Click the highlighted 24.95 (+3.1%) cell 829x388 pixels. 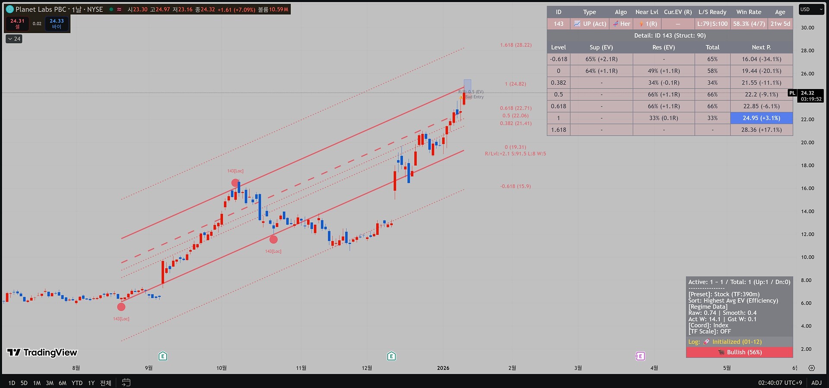pos(761,118)
